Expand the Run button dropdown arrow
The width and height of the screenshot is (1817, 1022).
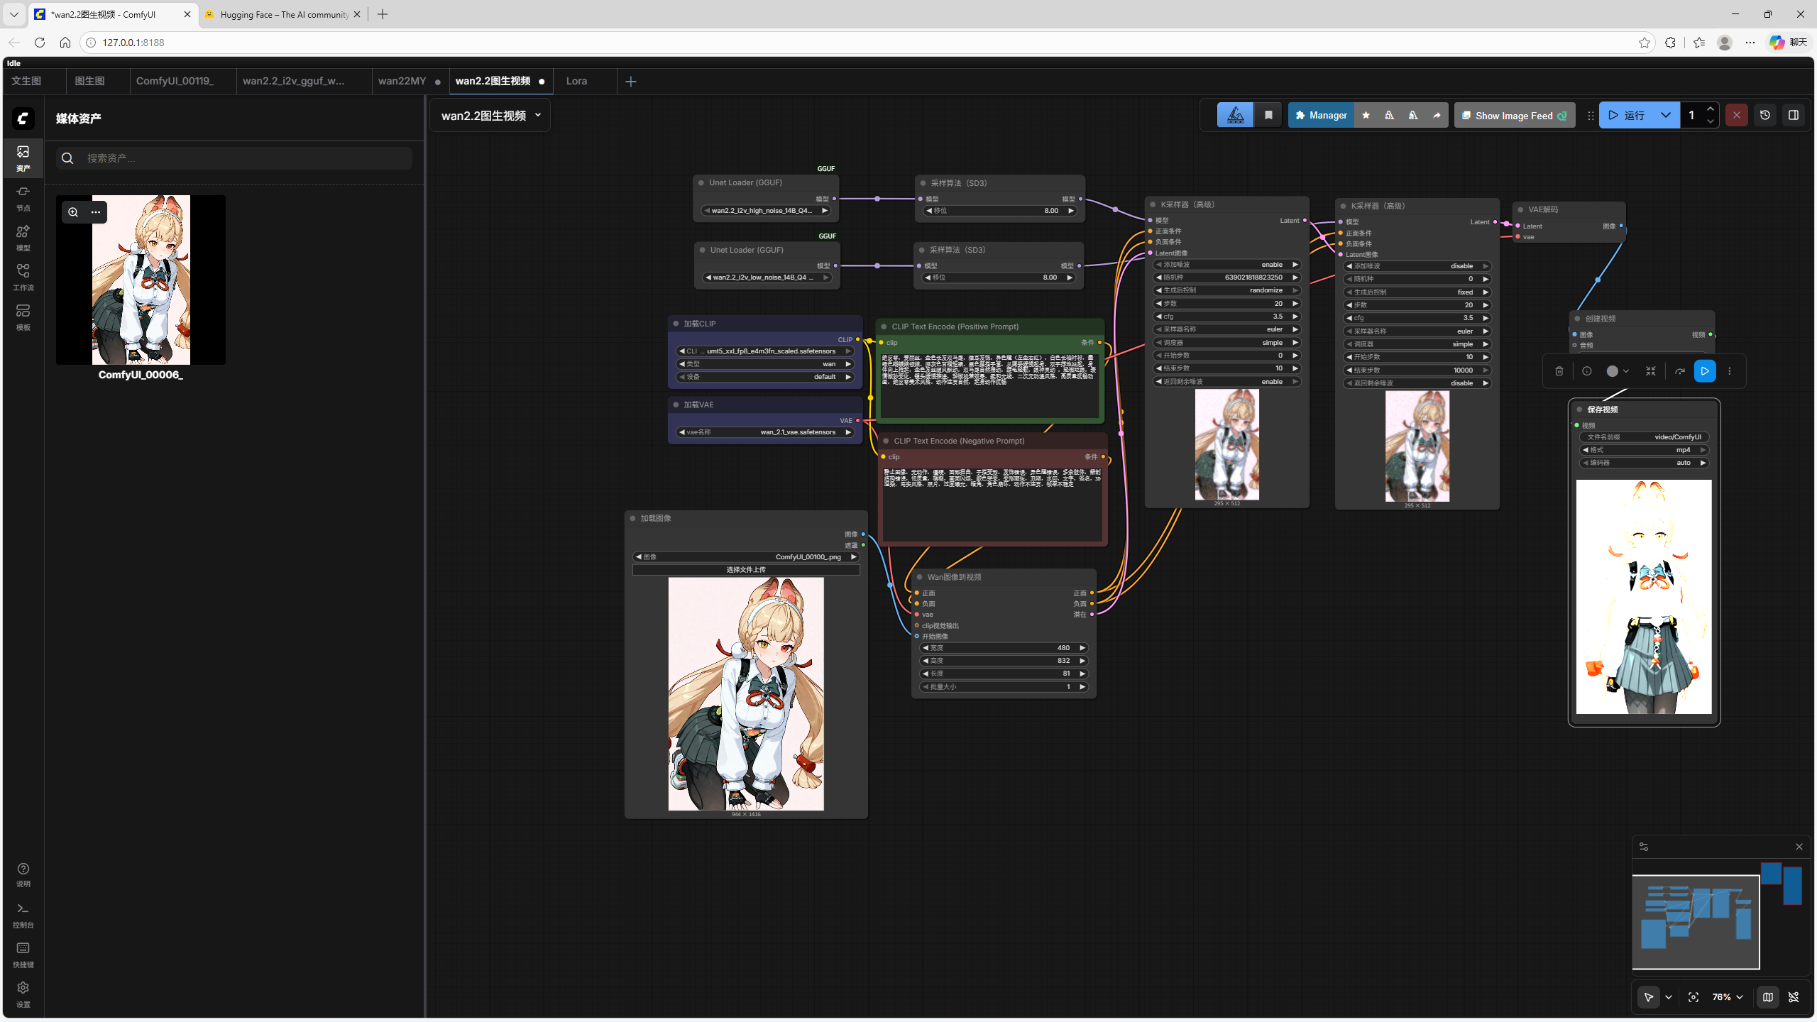(1665, 115)
